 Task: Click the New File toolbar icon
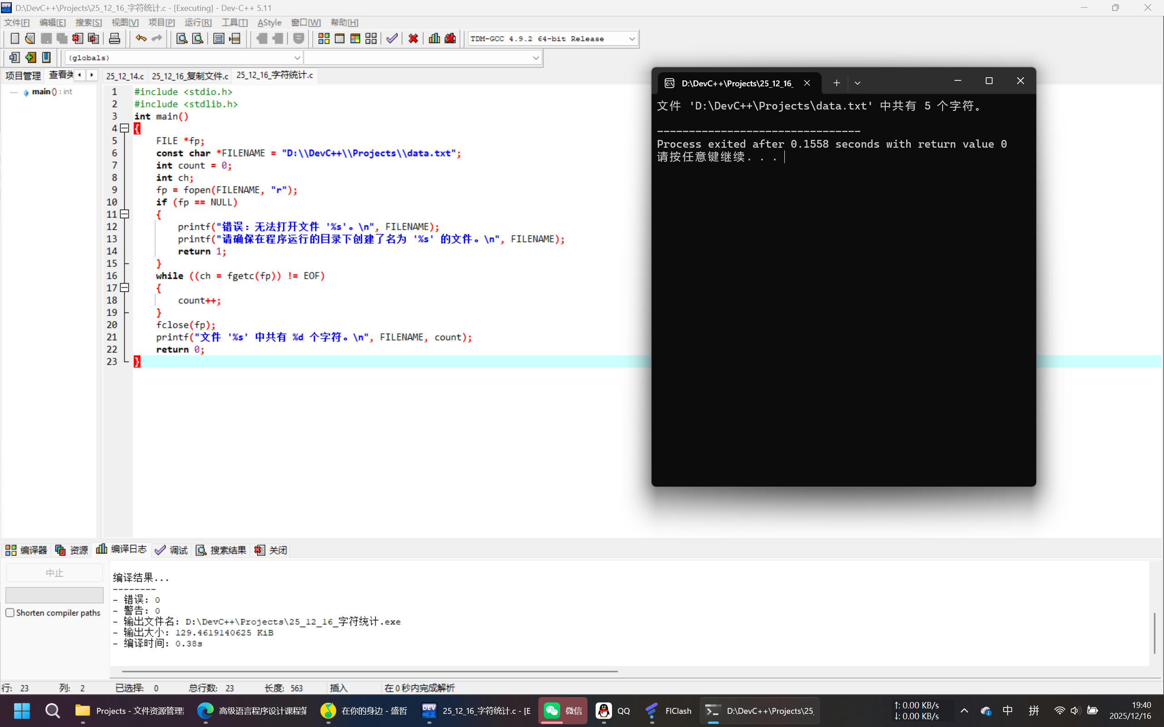coord(15,39)
